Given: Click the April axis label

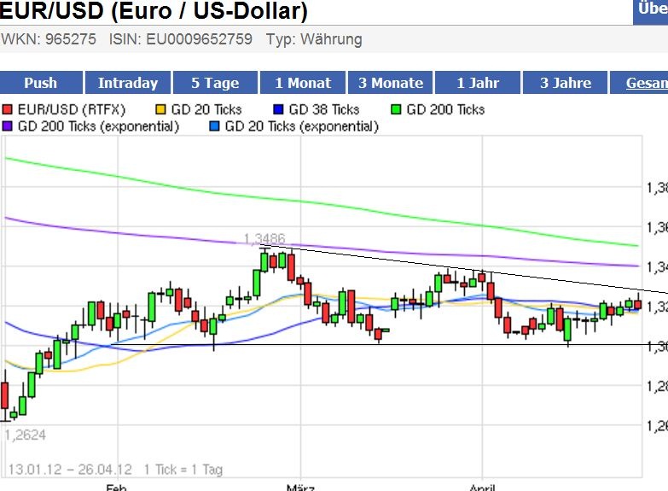Looking at the screenshot, I should coord(482,488).
